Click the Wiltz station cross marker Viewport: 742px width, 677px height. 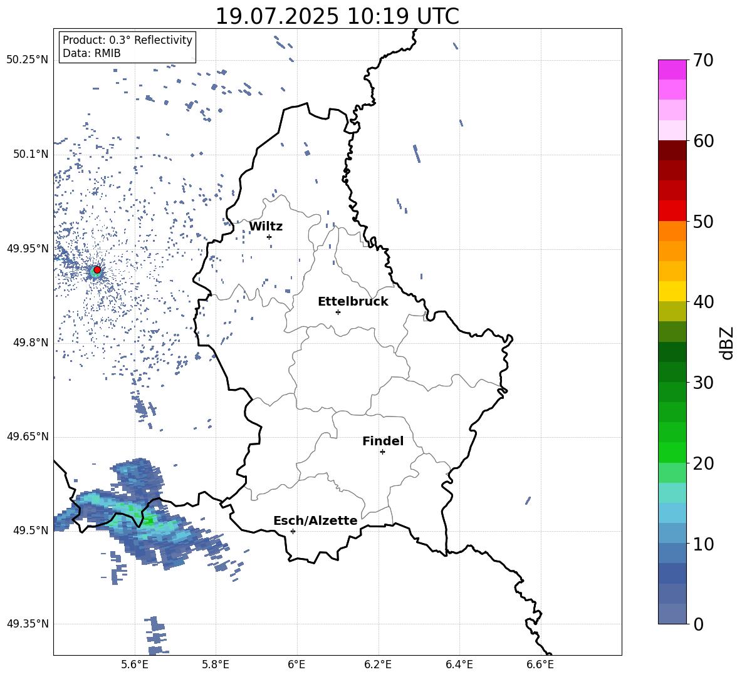[x=269, y=237]
